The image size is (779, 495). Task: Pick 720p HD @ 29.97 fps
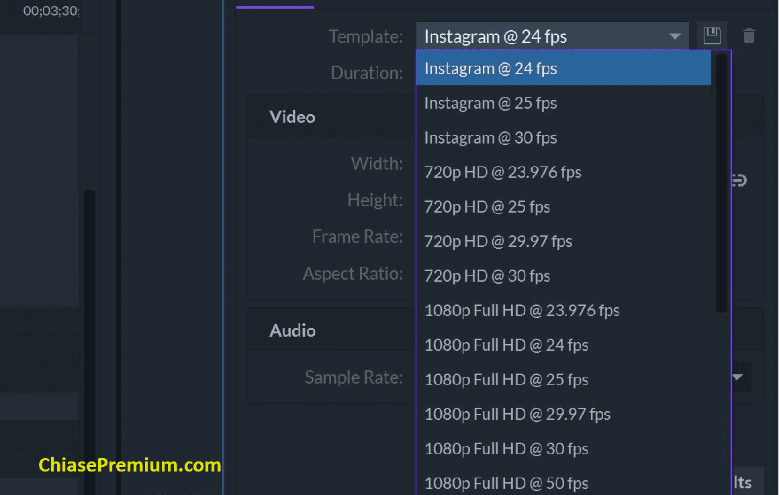[x=563, y=241]
